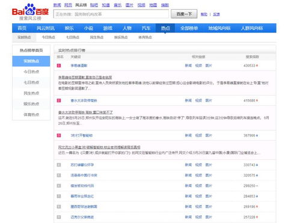Open 娱乐热点 in the left sidebar
300x223 pixels.
click(x=31, y=104)
